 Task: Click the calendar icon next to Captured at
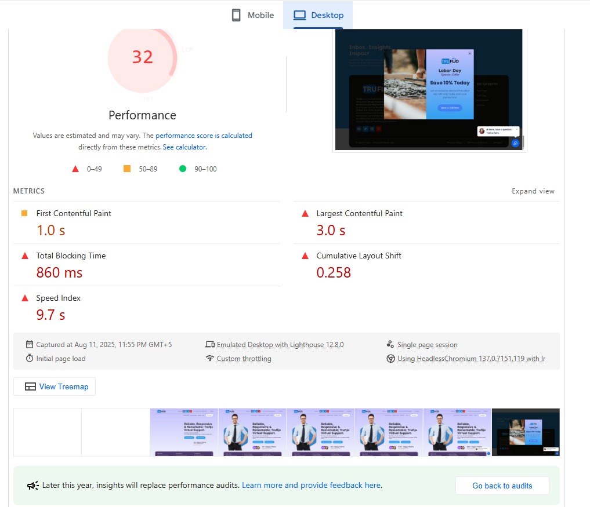point(30,344)
